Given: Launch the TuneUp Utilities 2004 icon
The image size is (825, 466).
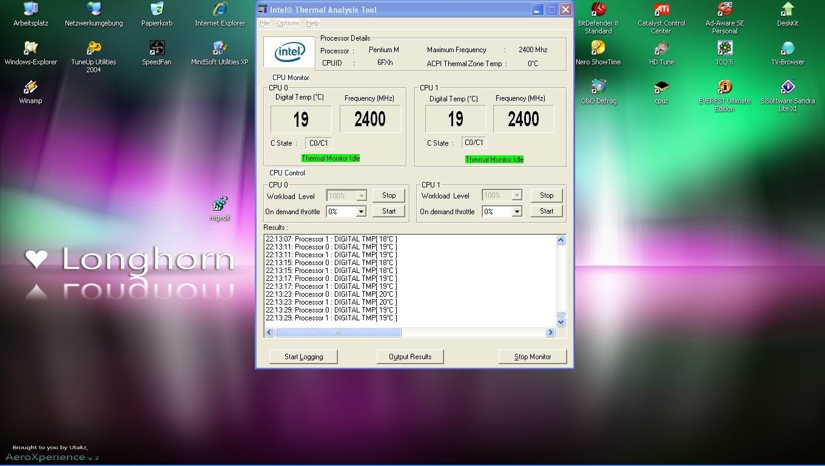Looking at the screenshot, I should click(x=93, y=57).
